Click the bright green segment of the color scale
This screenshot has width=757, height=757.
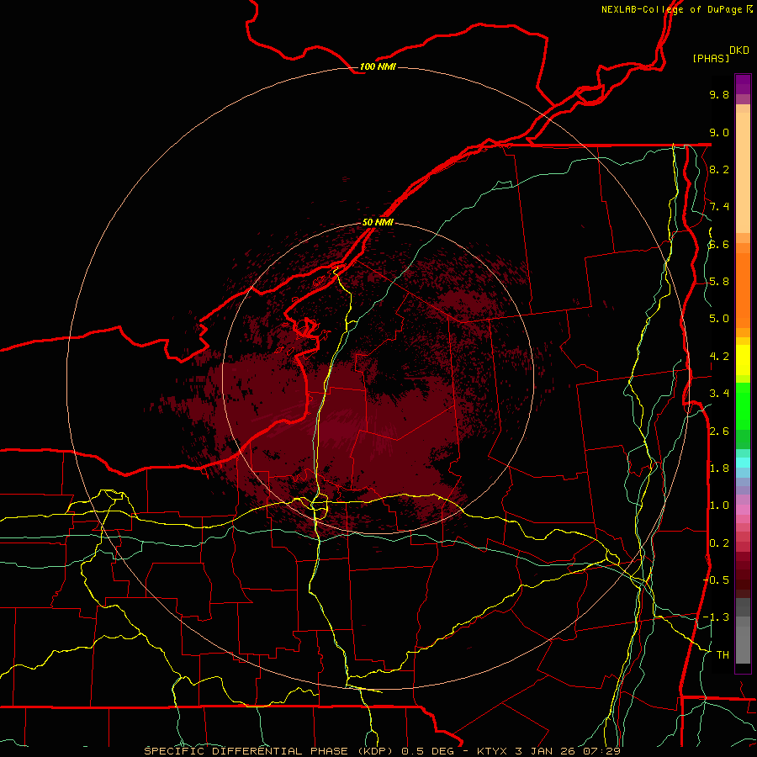coord(743,405)
